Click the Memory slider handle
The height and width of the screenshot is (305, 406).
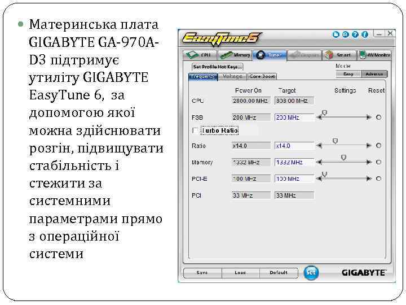[343, 158]
